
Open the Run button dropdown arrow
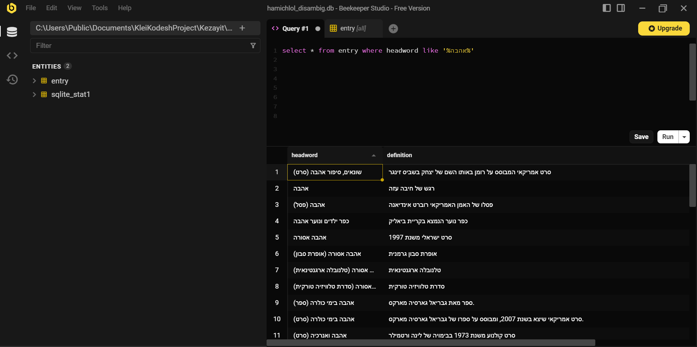coord(684,137)
